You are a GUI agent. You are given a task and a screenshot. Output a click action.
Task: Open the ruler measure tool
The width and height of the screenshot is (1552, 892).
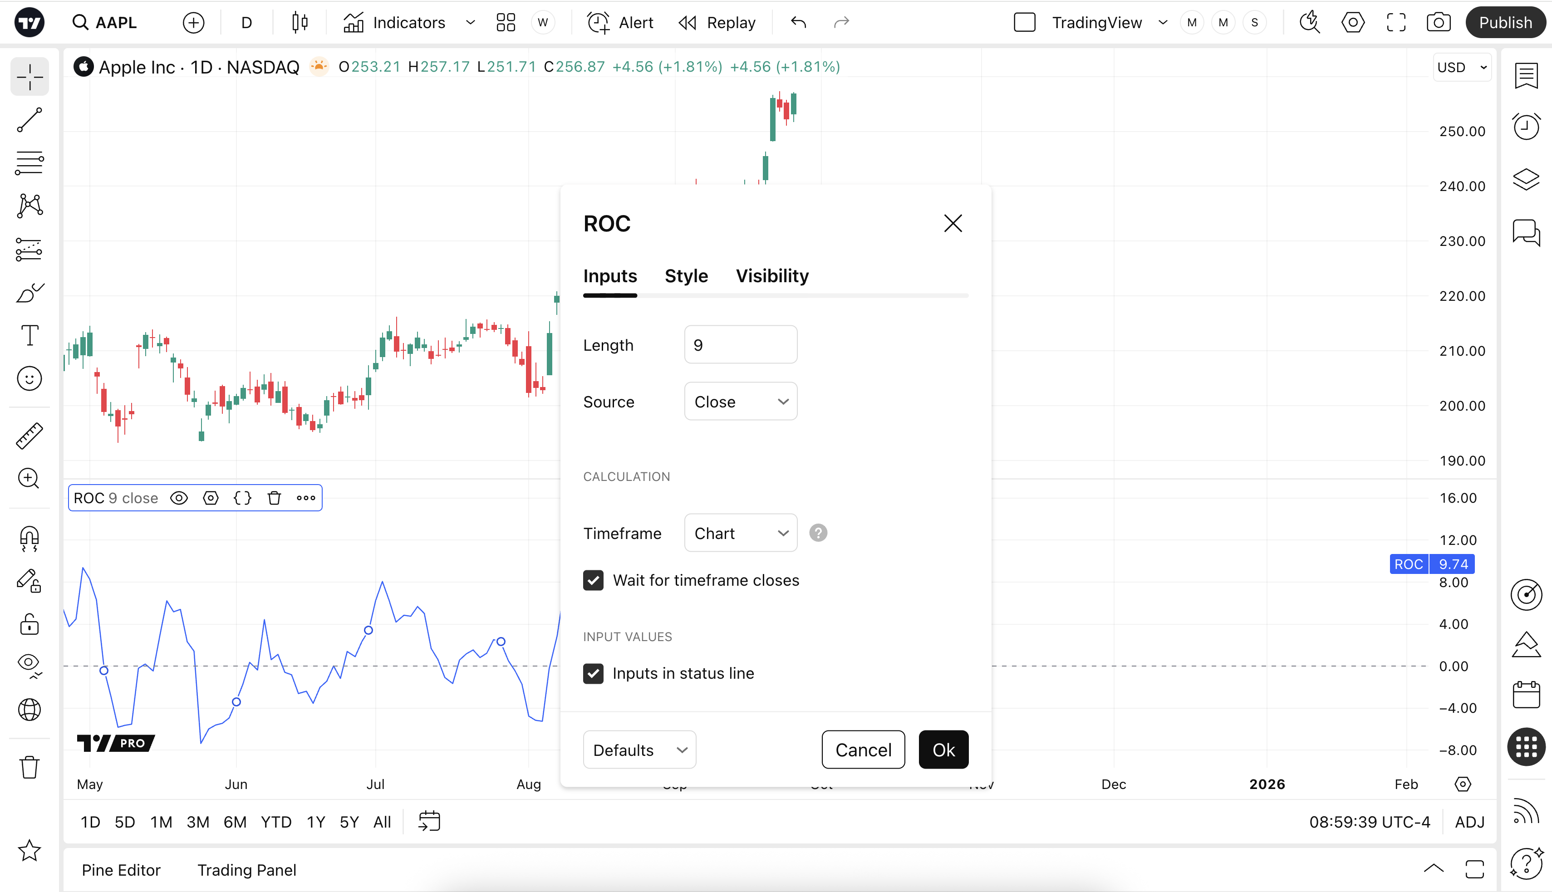[x=29, y=436]
